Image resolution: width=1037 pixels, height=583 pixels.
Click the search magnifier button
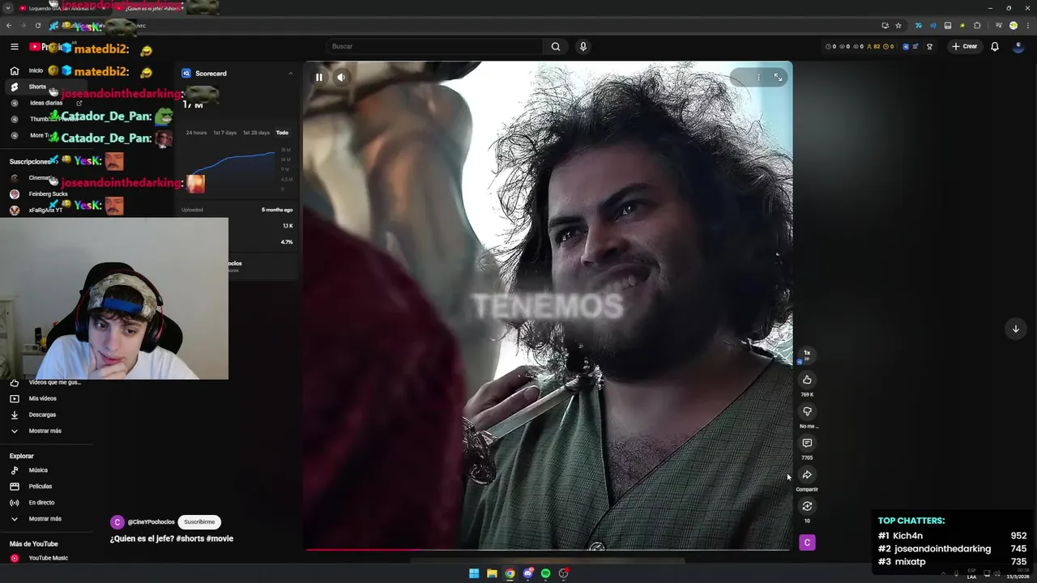pos(556,46)
